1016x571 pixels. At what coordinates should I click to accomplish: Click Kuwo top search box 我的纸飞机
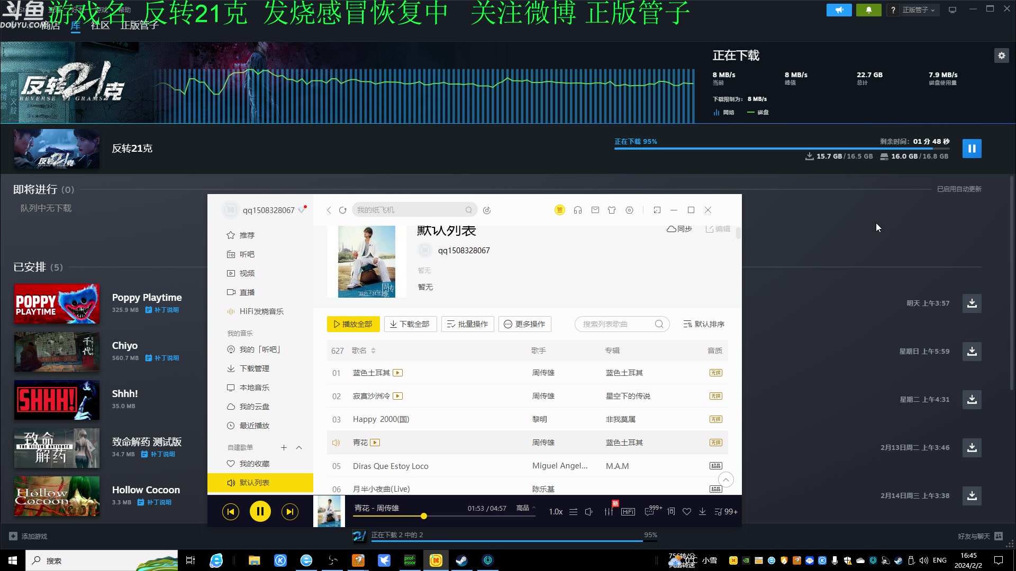click(414, 210)
